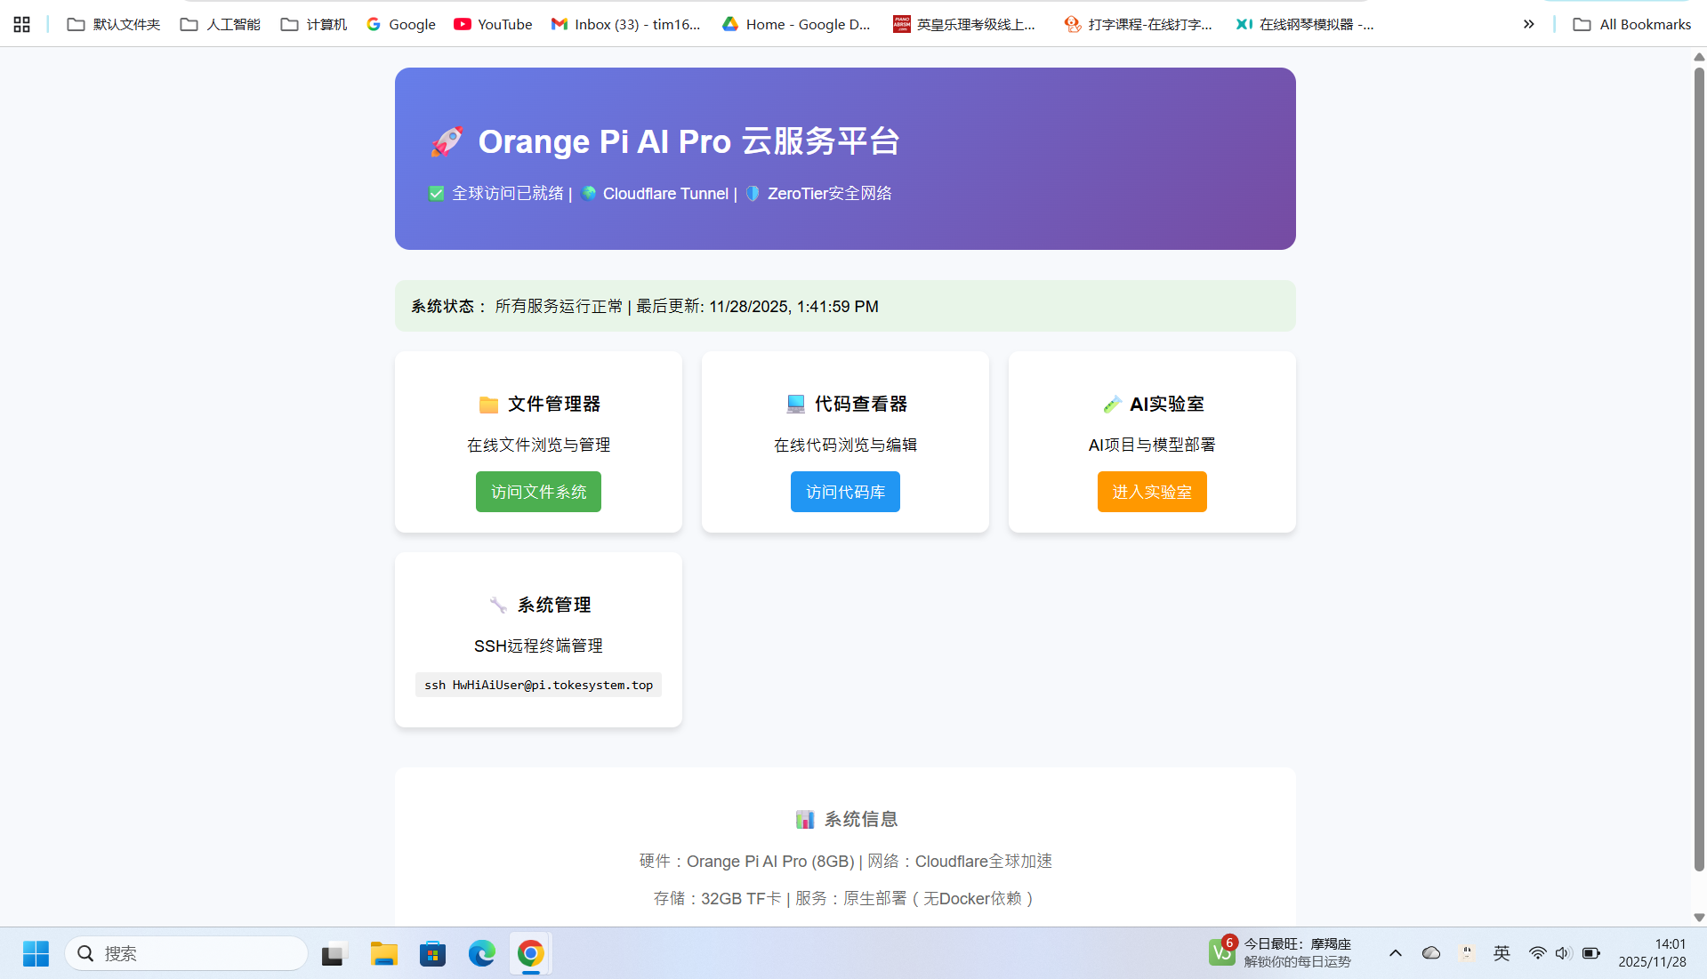
Task: Select the ssh HwHiAiUser@pi.tokesystem.top command text
Action: tap(538, 685)
